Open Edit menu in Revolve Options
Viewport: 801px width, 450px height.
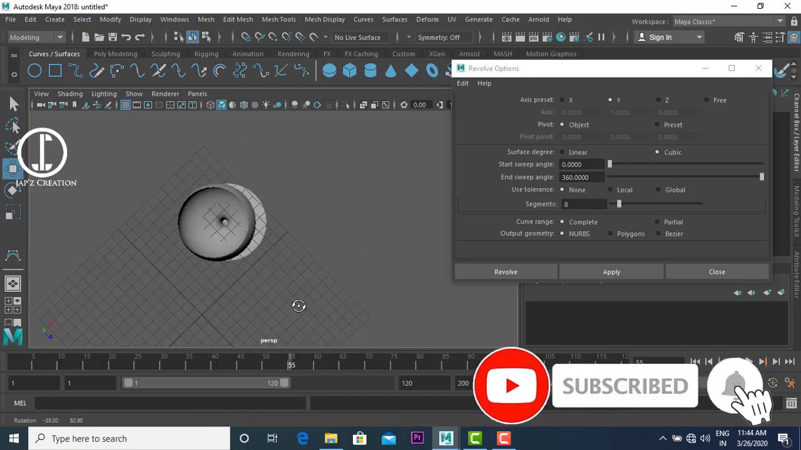click(x=462, y=83)
